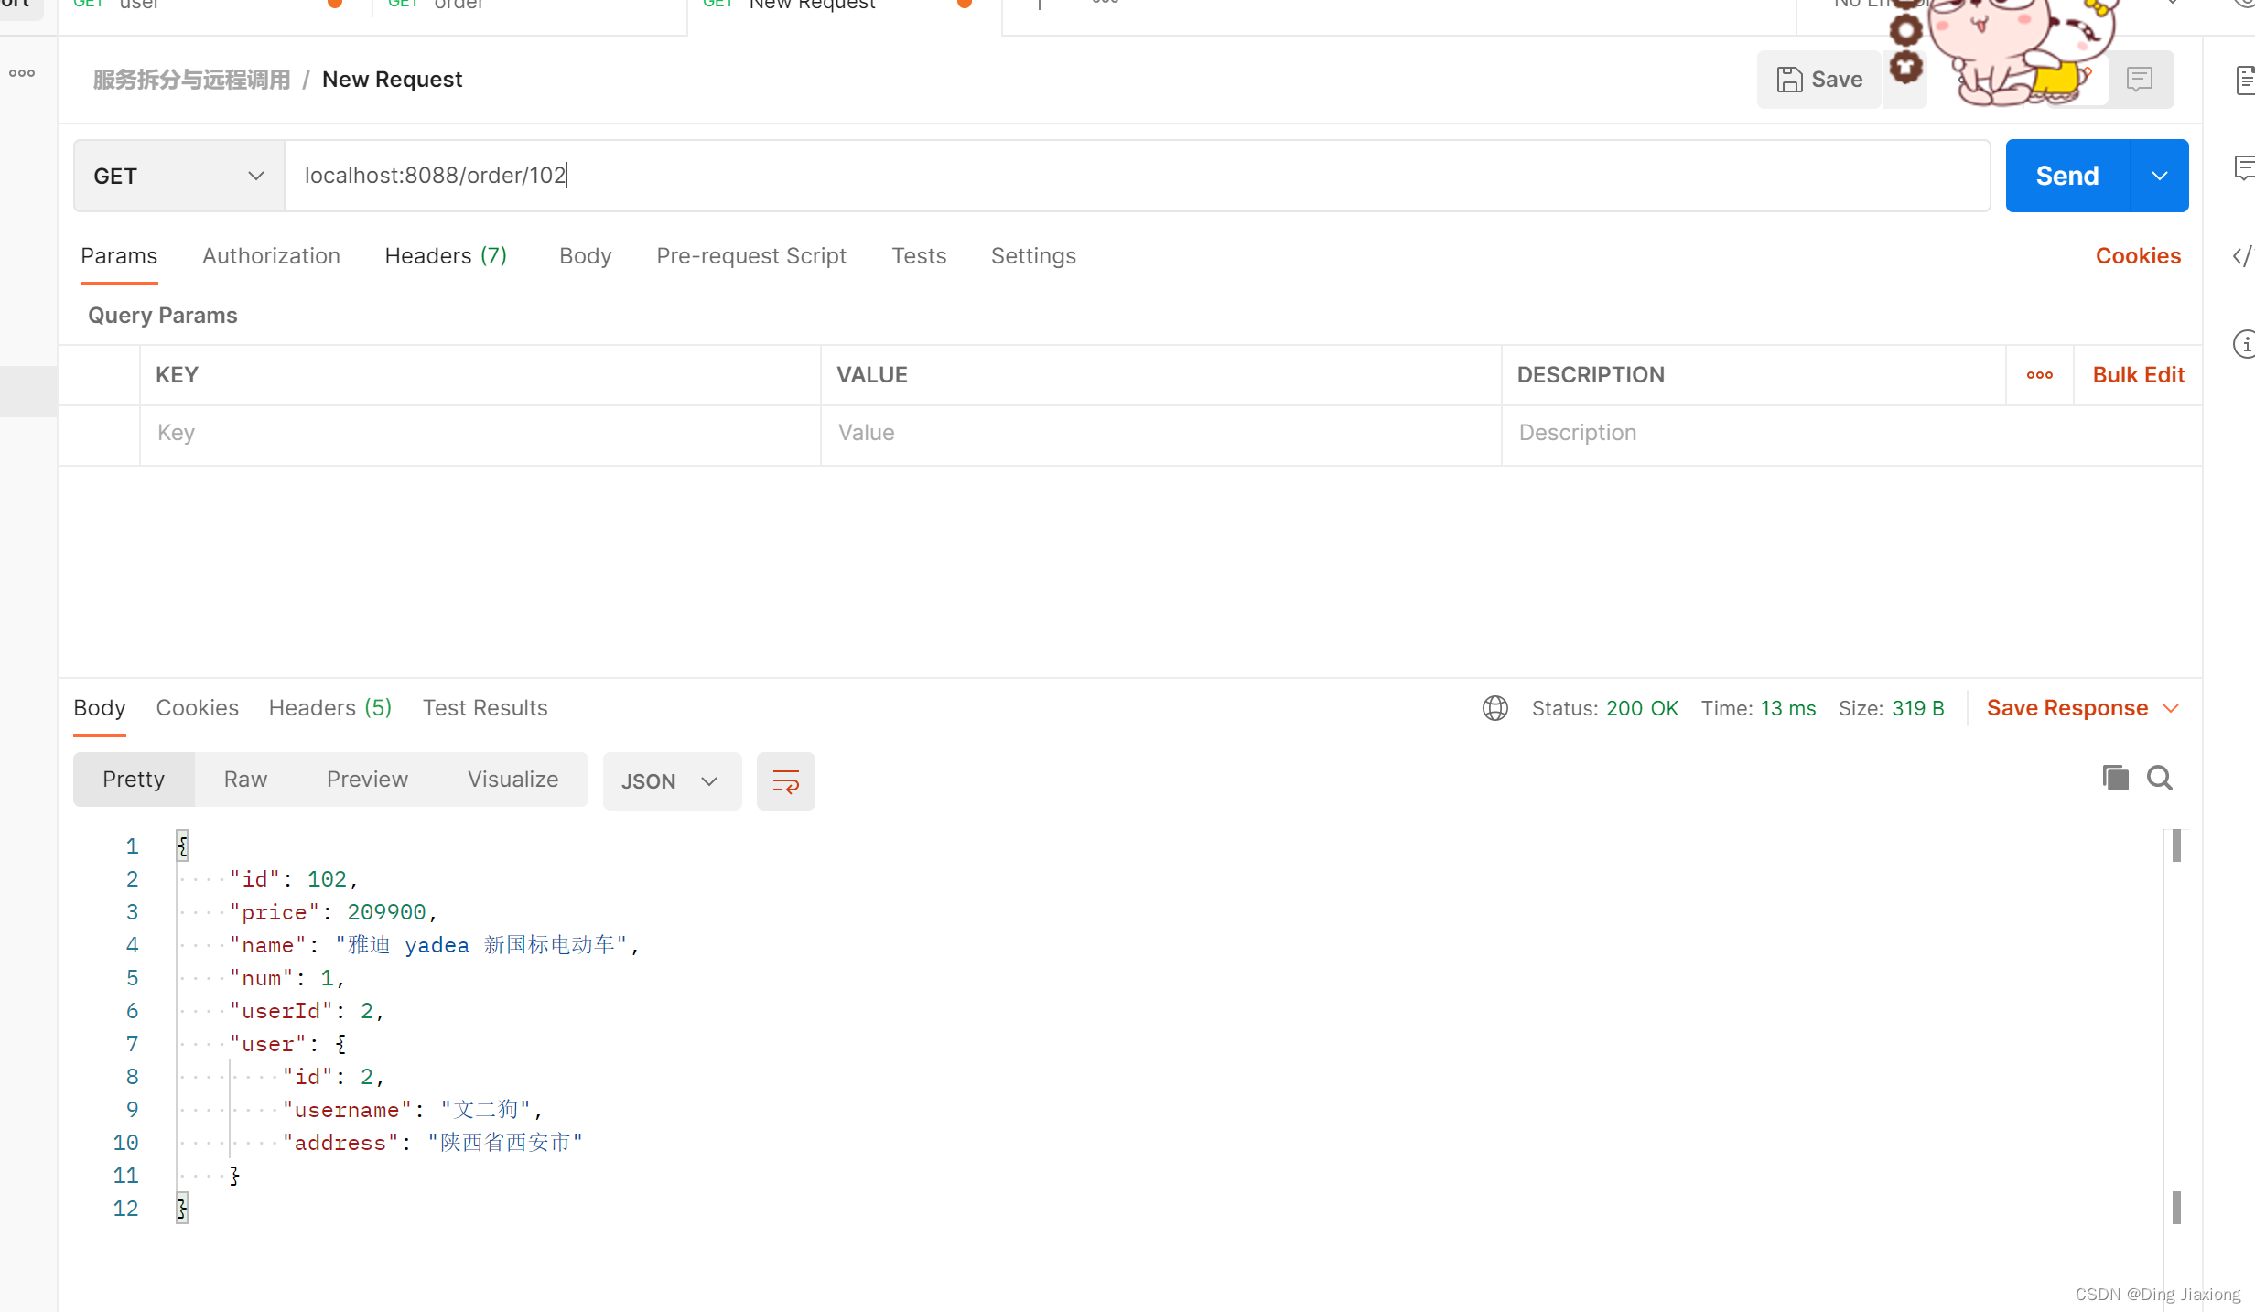
Task: Click Bulk Edit
Action: [2138, 375]
